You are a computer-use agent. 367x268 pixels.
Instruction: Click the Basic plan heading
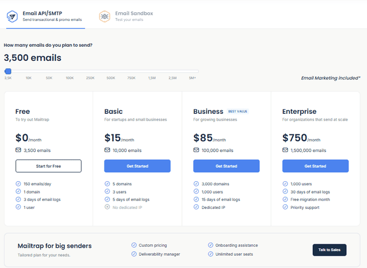(x=113, y=111)
